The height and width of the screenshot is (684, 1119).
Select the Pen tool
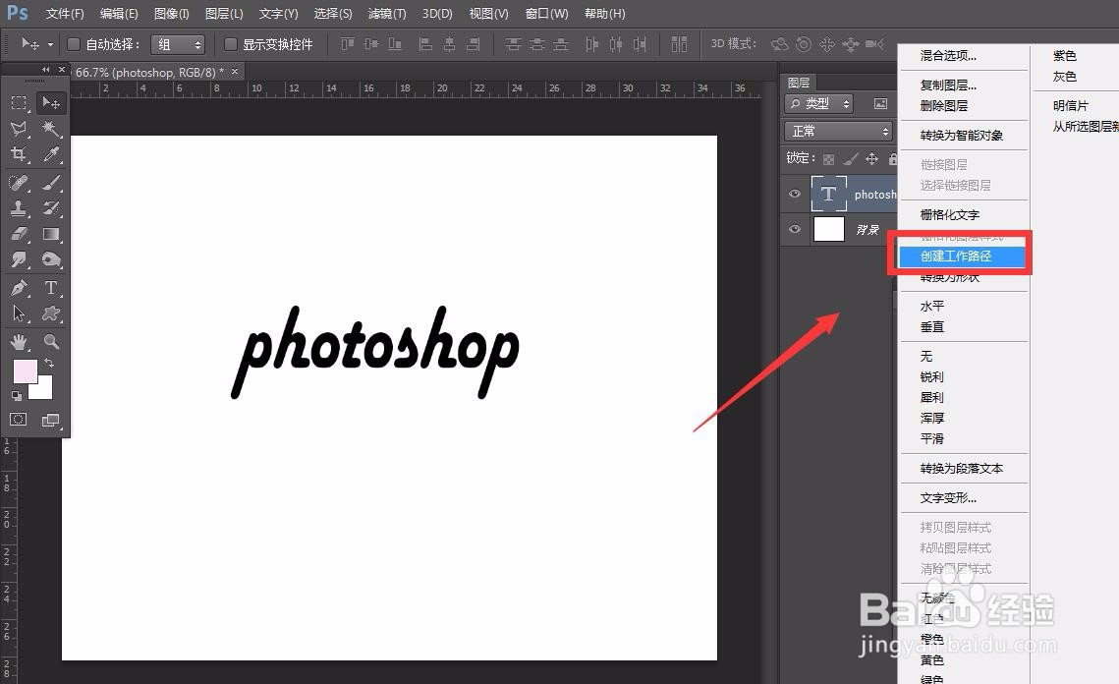pyautogui.click(x=19, y=288)
